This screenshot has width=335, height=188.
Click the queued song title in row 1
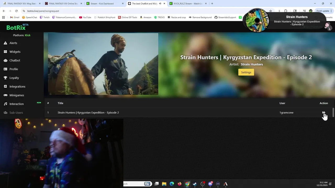tap(88, 113)
